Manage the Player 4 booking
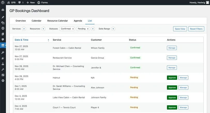 tap(183, 108)
